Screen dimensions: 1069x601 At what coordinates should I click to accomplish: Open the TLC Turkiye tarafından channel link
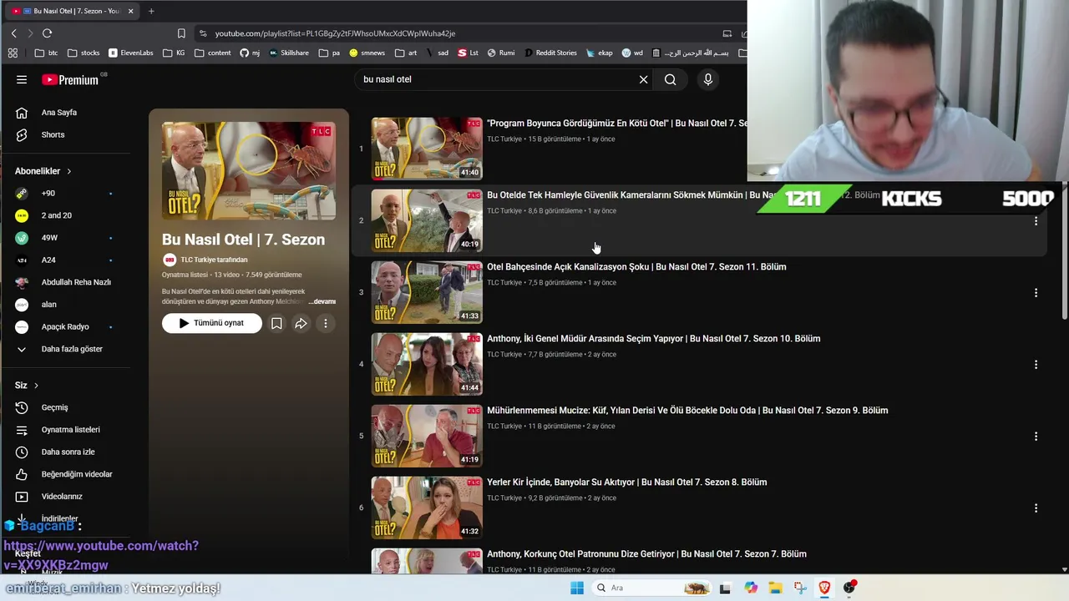214,260
